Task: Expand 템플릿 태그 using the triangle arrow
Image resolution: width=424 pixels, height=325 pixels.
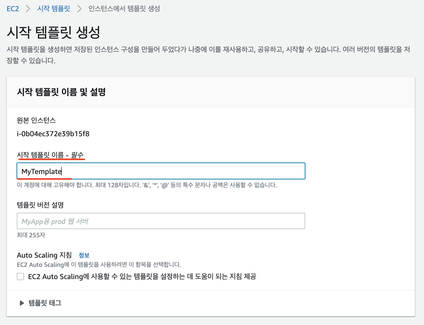Action: click(22, 303)
